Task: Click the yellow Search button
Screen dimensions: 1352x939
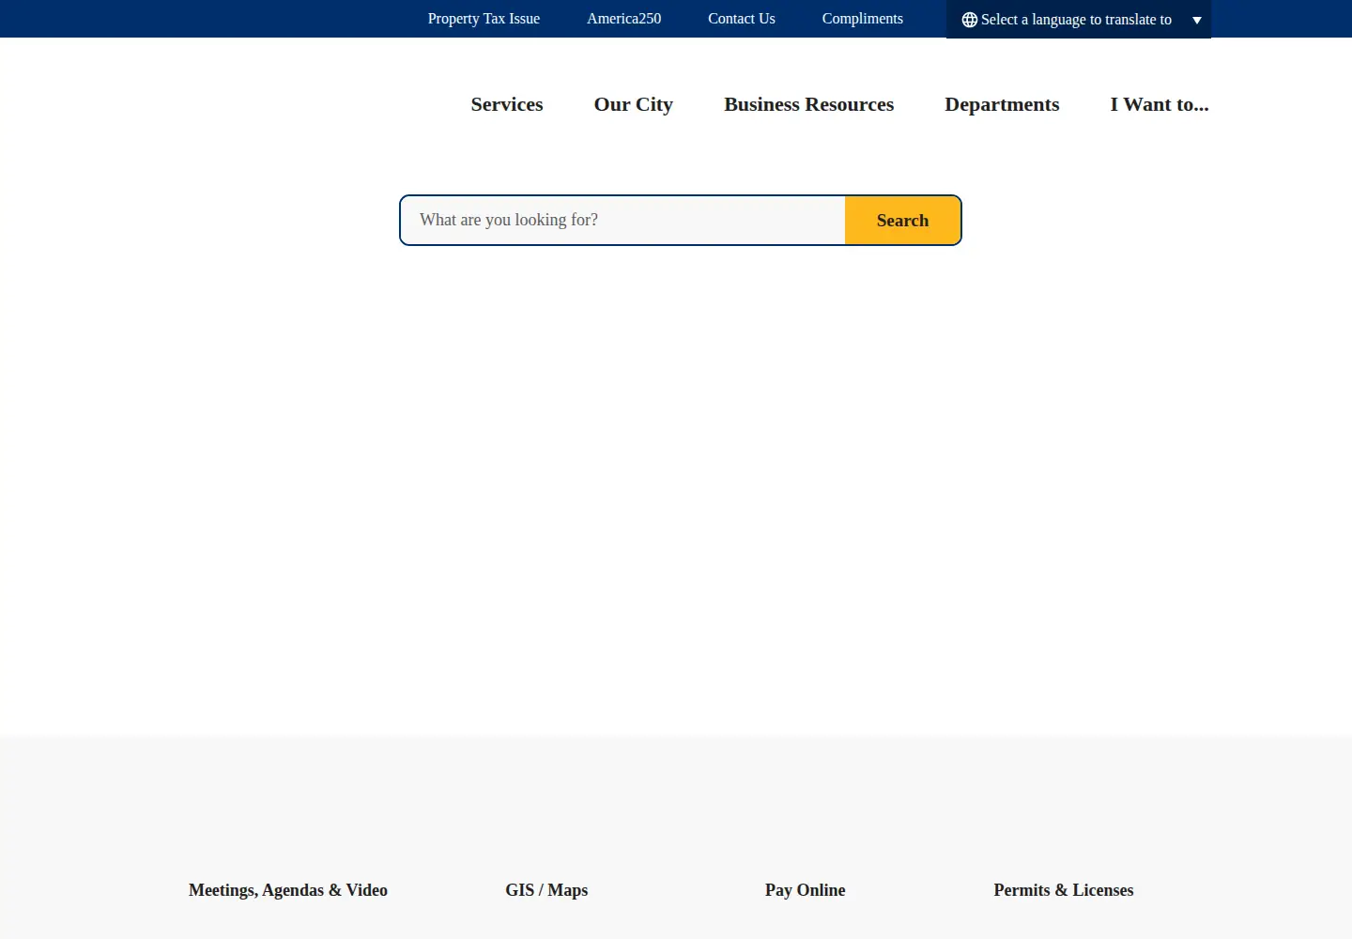Action: pos(902,221)
